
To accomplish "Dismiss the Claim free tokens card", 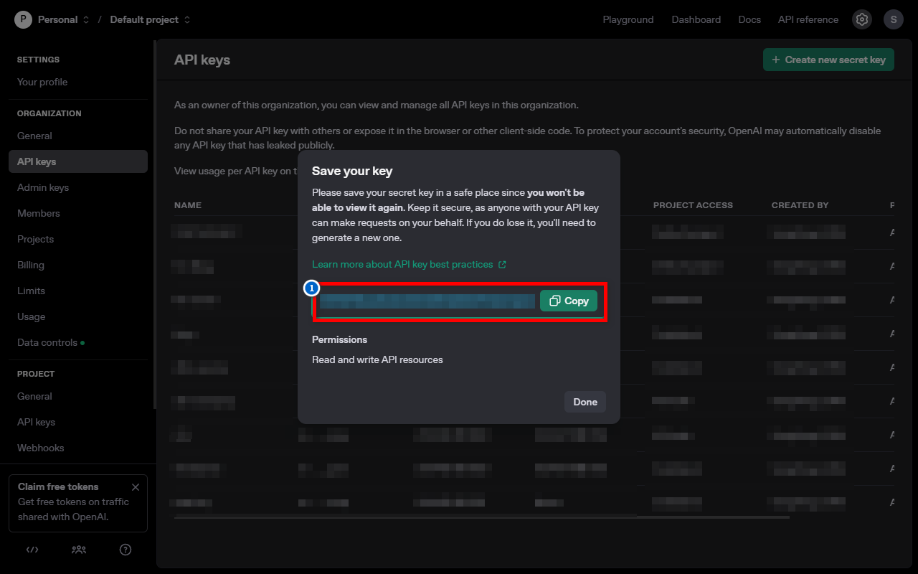I will pos(136,487).
